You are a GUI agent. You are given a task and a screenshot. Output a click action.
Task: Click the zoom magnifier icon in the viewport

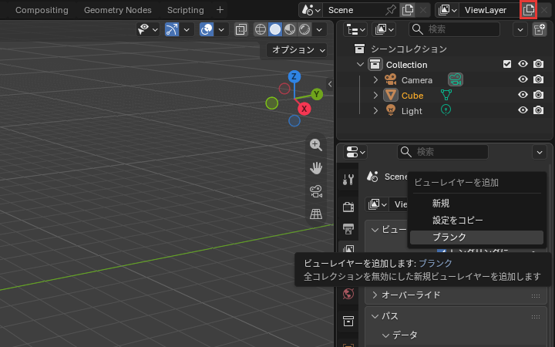pyautogui.click(x=316, y=145)
